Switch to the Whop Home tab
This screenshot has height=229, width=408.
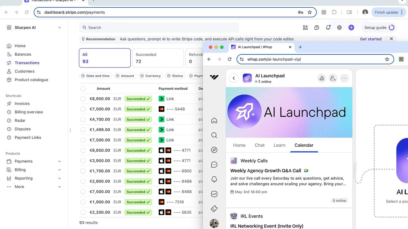pos(239,145)
